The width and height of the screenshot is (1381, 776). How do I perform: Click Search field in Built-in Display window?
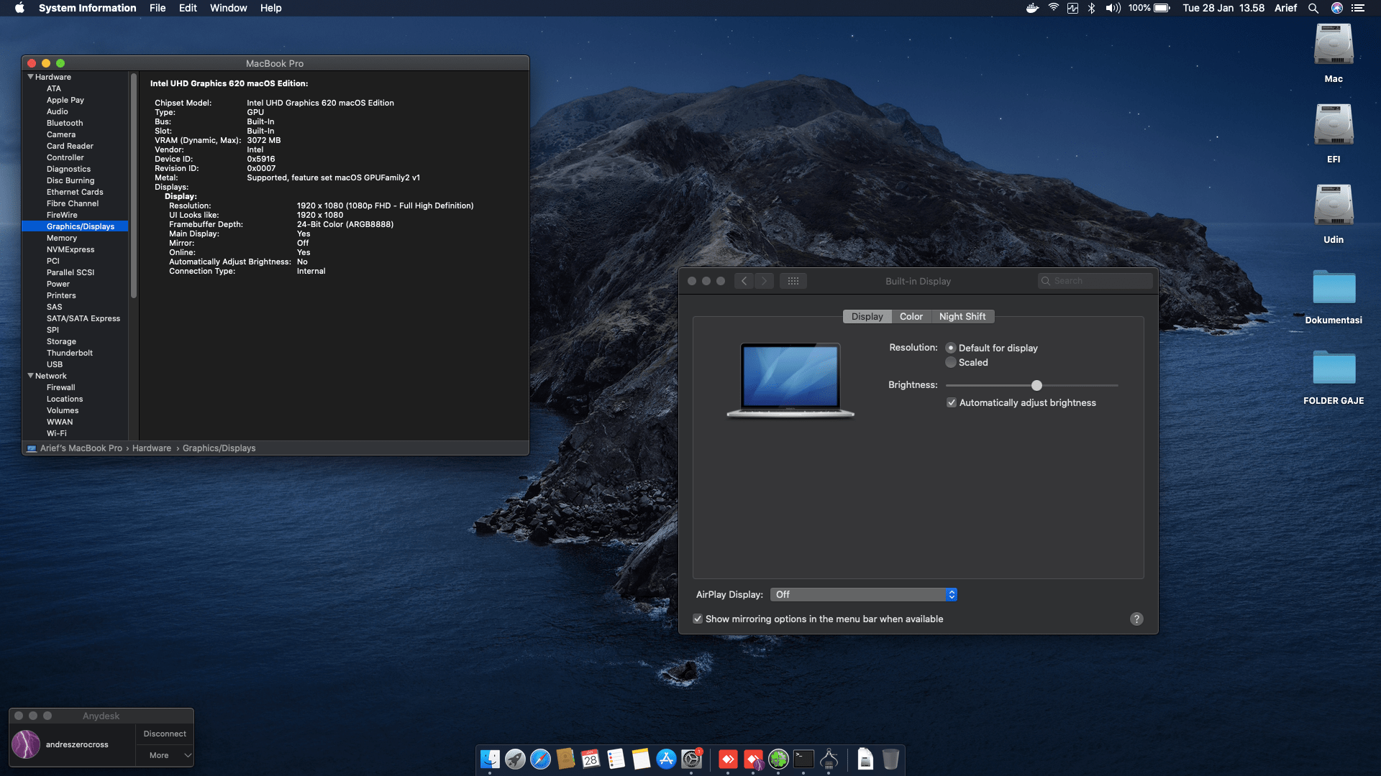[1095, 281]
